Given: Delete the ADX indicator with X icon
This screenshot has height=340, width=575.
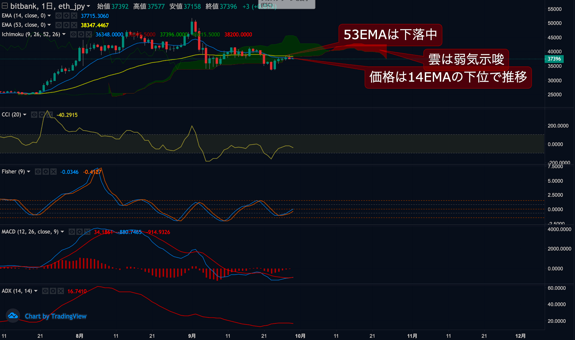Looking at the screenshot, I should (61, 291).
